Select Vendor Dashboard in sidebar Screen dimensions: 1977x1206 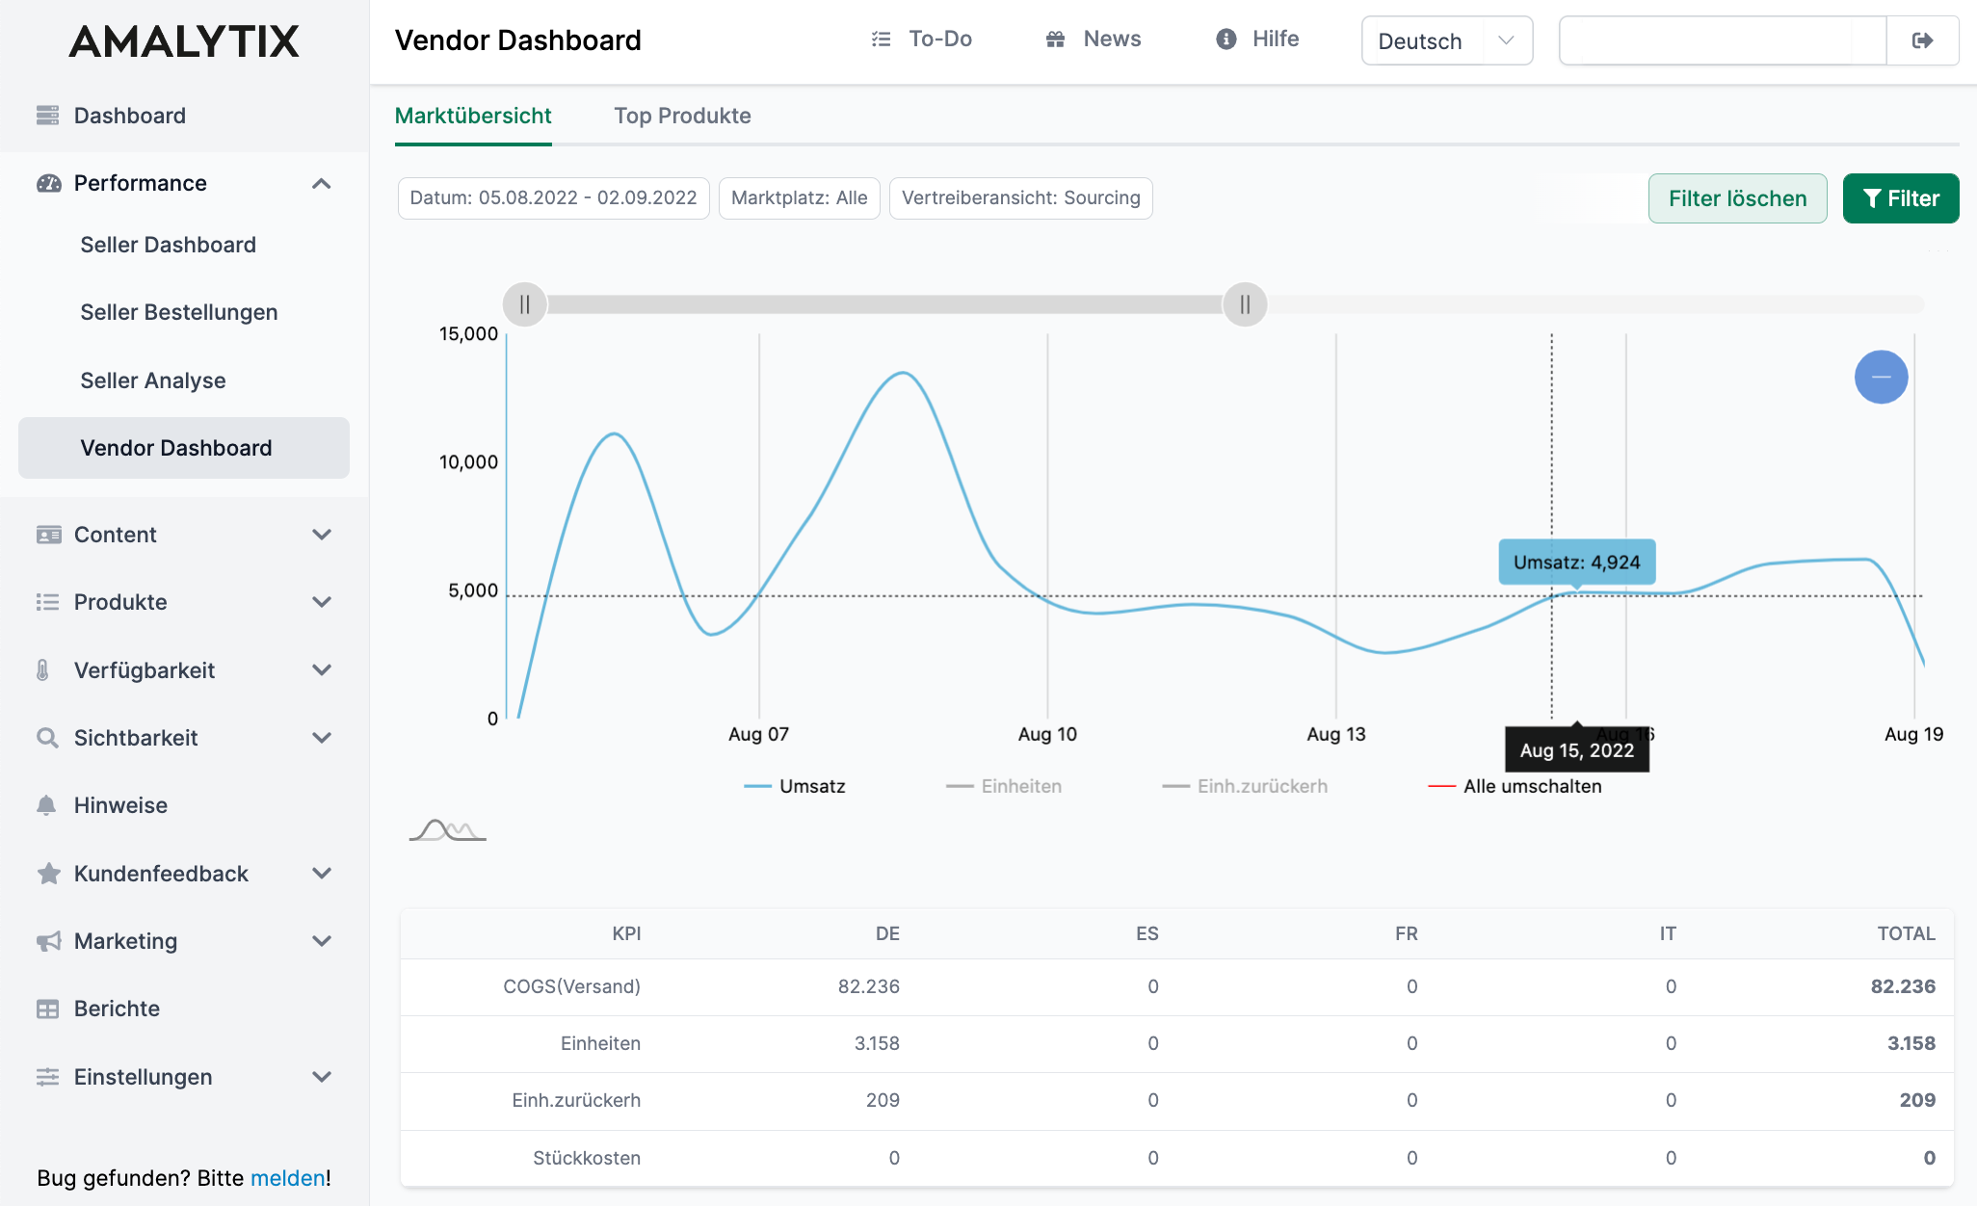pyautogui.click(x=184, y=448)
